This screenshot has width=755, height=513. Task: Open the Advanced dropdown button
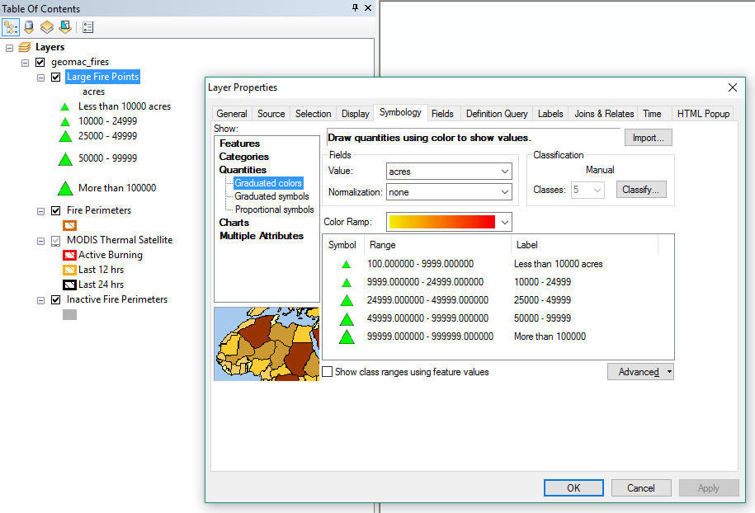640,372
